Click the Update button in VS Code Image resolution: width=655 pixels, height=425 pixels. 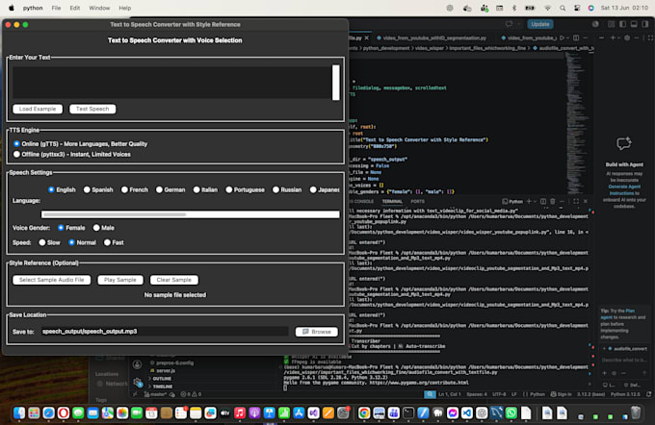tap(540, 24)
